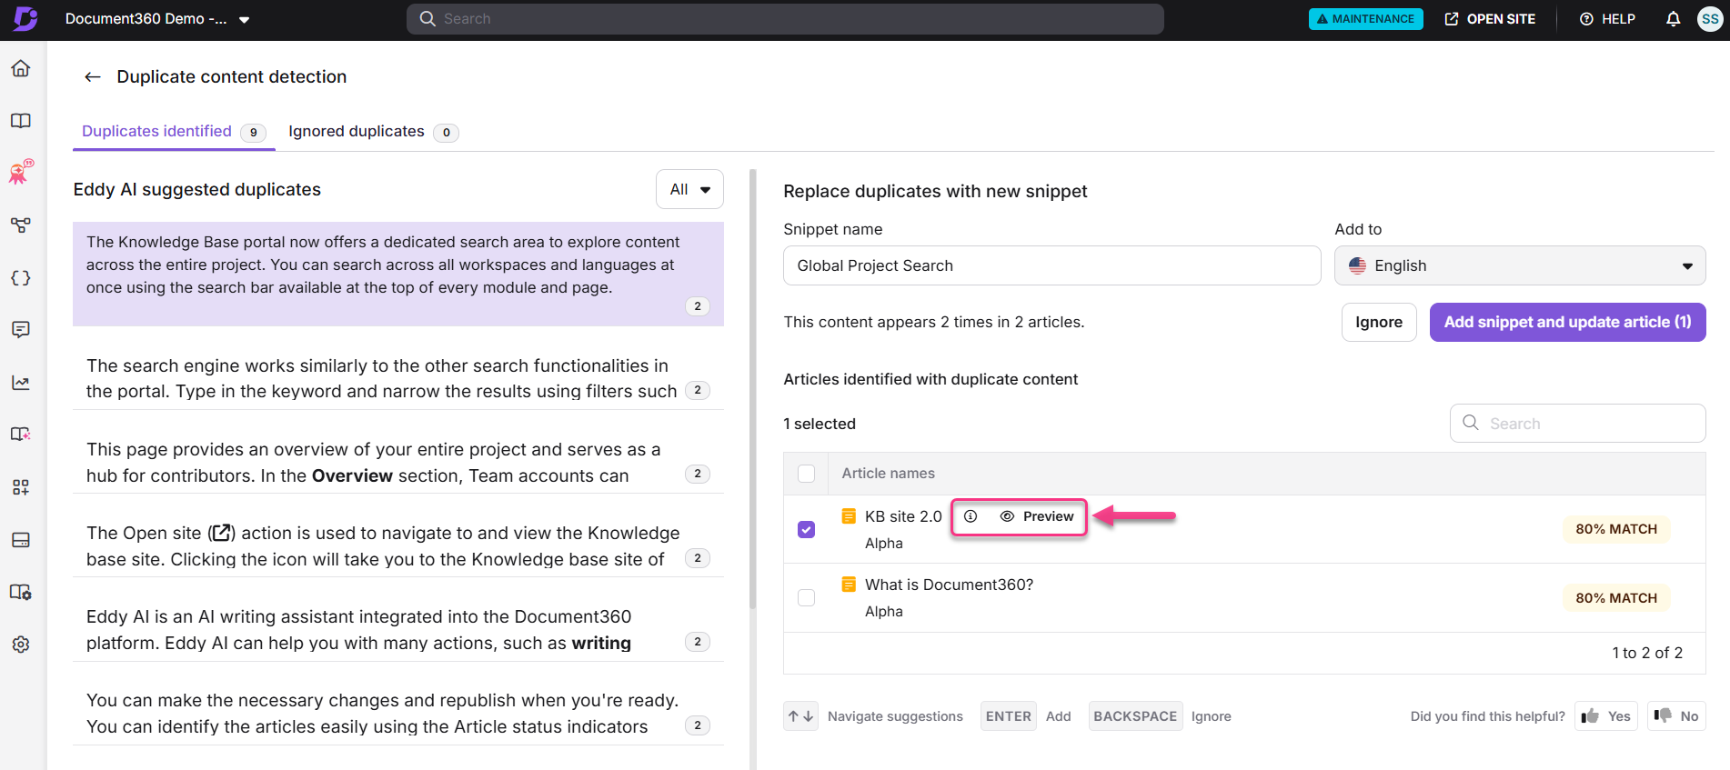Click the info icon next to KB site 2.0
1730x770 pixels.
(x=971, y=516)
